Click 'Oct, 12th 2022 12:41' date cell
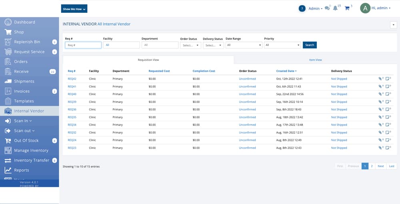This screenshot has width=400, height=204. click(x=289, y=79)
